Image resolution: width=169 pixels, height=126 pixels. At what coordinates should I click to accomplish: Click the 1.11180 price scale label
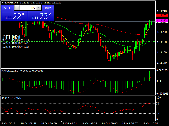162,42
